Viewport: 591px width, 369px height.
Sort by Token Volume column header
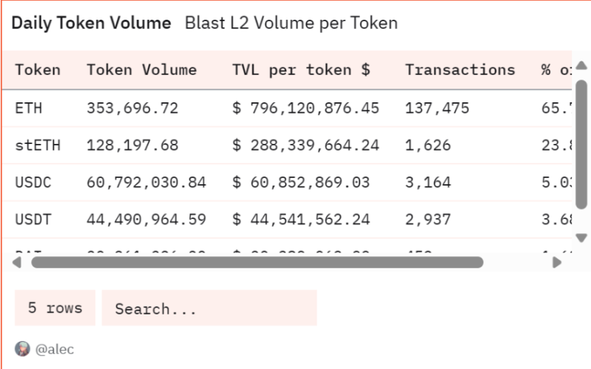(142, 70)
